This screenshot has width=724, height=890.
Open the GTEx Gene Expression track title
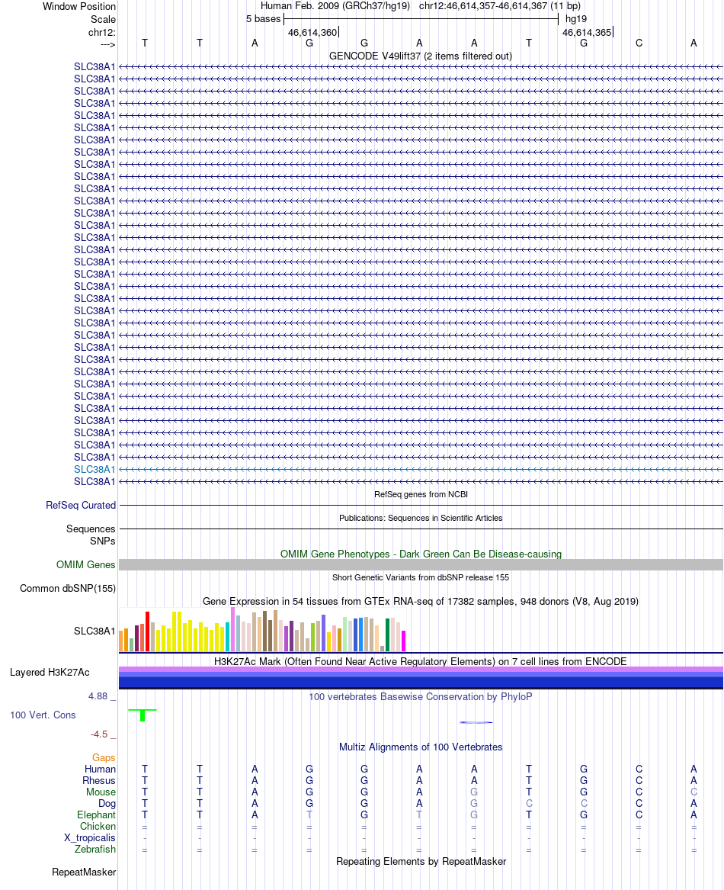[x=421, y=602]
